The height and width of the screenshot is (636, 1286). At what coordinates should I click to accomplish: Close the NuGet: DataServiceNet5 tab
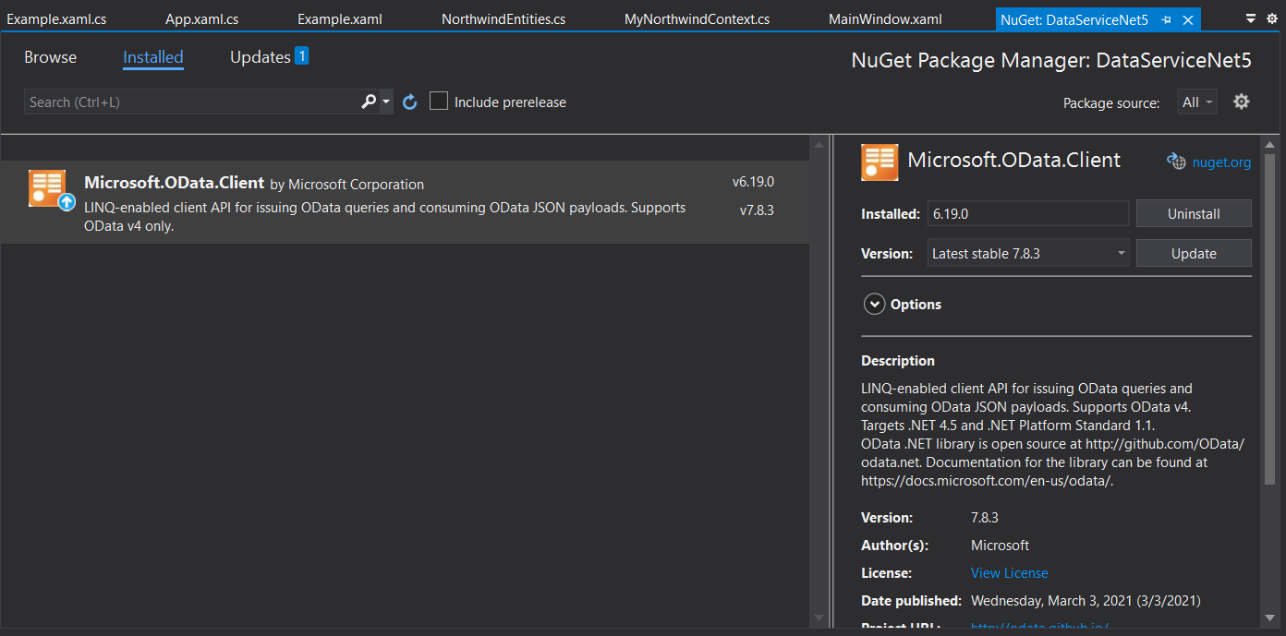click(1188, 19)
